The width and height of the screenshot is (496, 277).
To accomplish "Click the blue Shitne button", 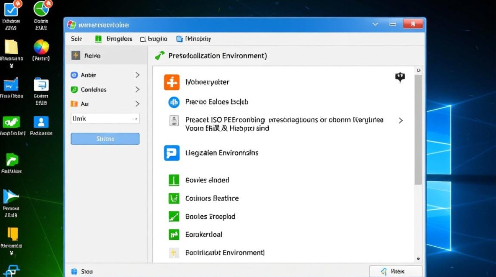I will pyautogui.click(x=105, y=139).
